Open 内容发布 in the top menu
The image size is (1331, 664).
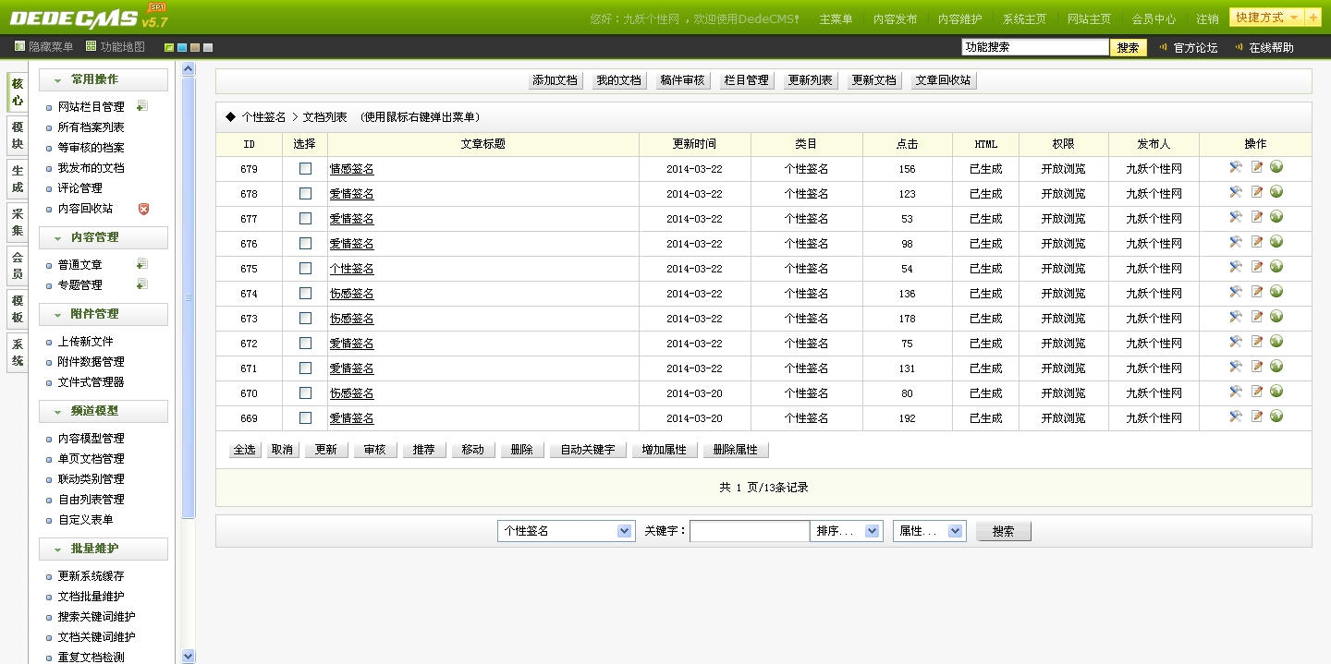point(895,18)
